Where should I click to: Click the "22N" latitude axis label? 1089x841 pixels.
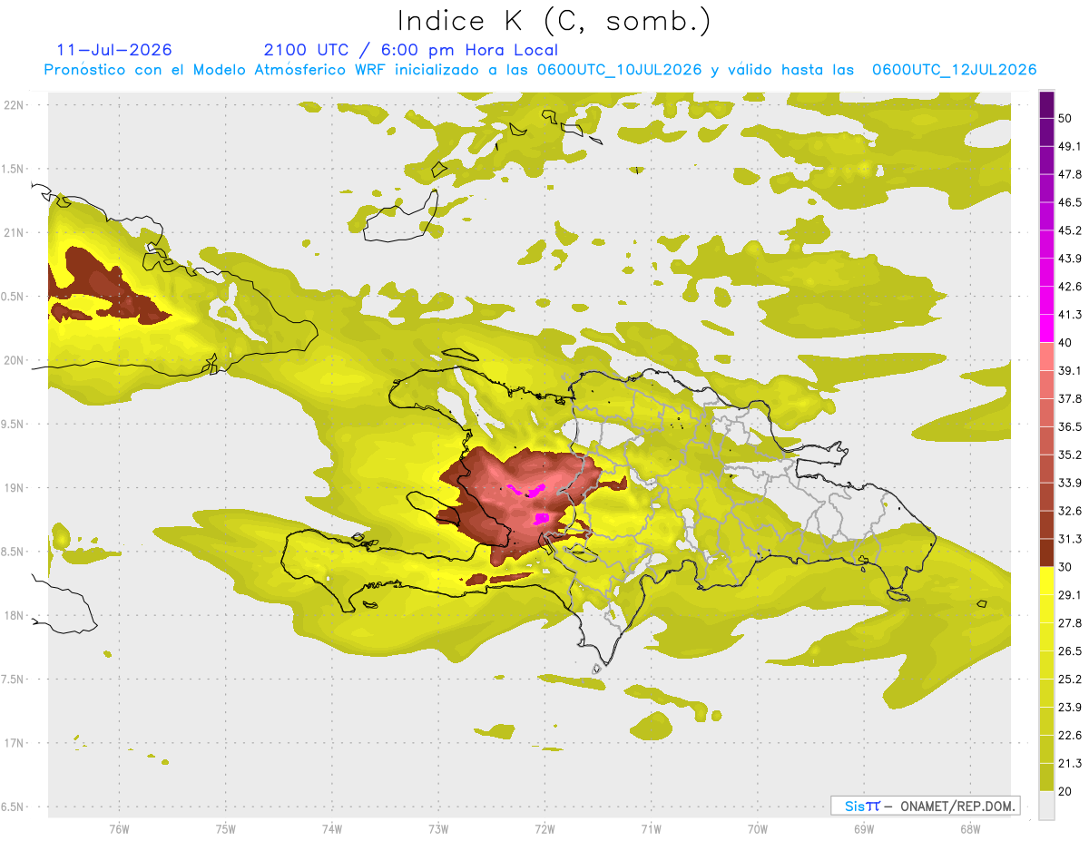14,104
